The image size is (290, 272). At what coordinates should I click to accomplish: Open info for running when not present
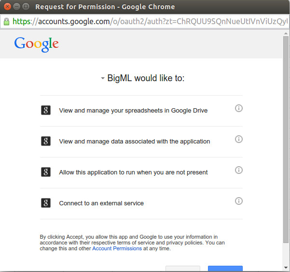(x=238, y=170)
